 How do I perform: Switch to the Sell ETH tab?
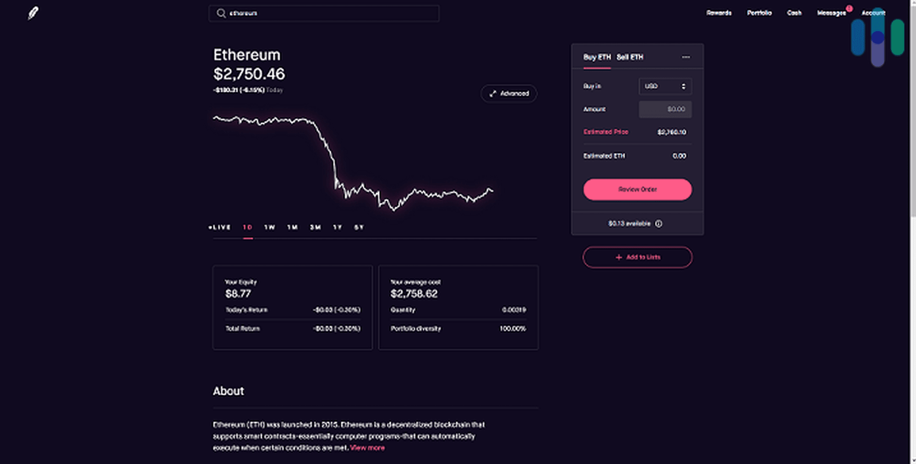tap(630, 57)
